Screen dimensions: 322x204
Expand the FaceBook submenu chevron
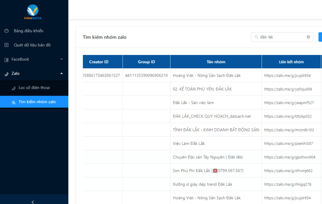62,59
